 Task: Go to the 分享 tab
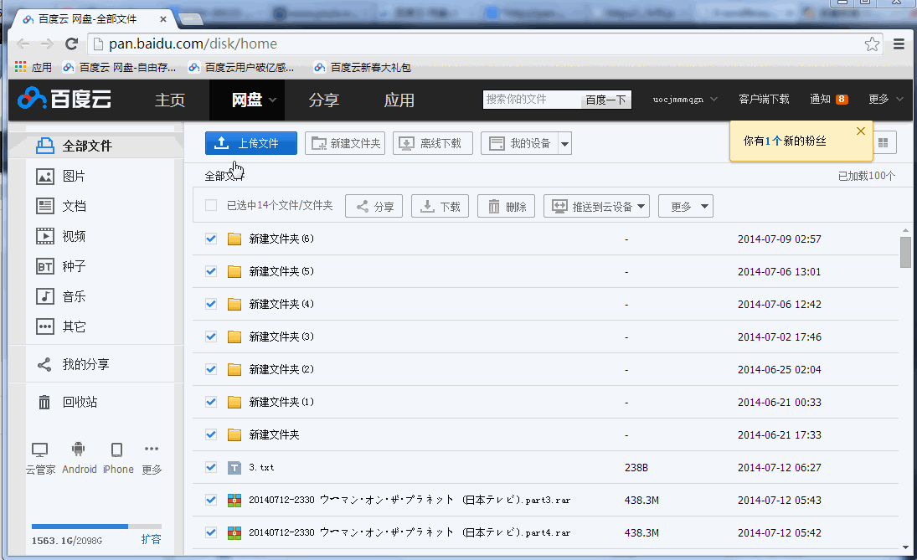point(324,100)
